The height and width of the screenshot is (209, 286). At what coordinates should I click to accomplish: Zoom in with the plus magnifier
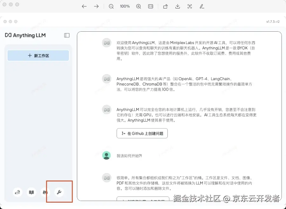pyautogui.click(x=139, y=6)
